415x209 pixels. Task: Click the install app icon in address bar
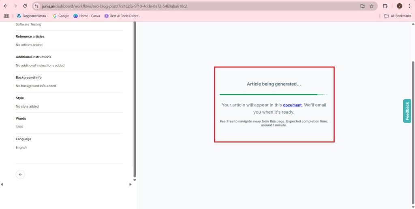362,6
